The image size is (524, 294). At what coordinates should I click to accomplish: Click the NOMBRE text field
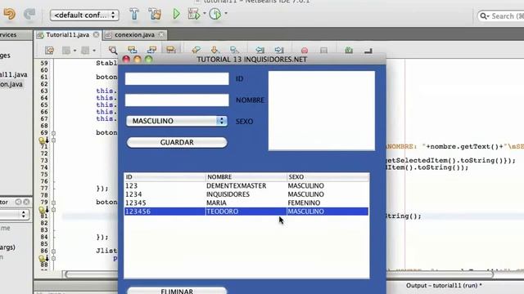click(x=177, y=100)
